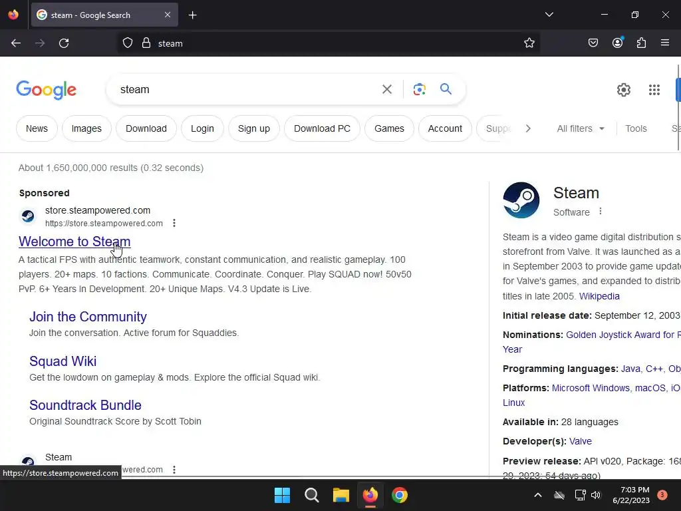Viewport: 681px width, 511px height.
Task: Open the Welcome to Steam link
Action: [x=74, y=242]
